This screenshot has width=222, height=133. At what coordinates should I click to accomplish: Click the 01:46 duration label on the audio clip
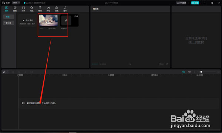(x=76, y=16)
